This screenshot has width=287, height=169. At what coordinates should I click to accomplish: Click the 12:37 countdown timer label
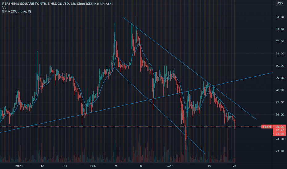[x=280, y=130]
